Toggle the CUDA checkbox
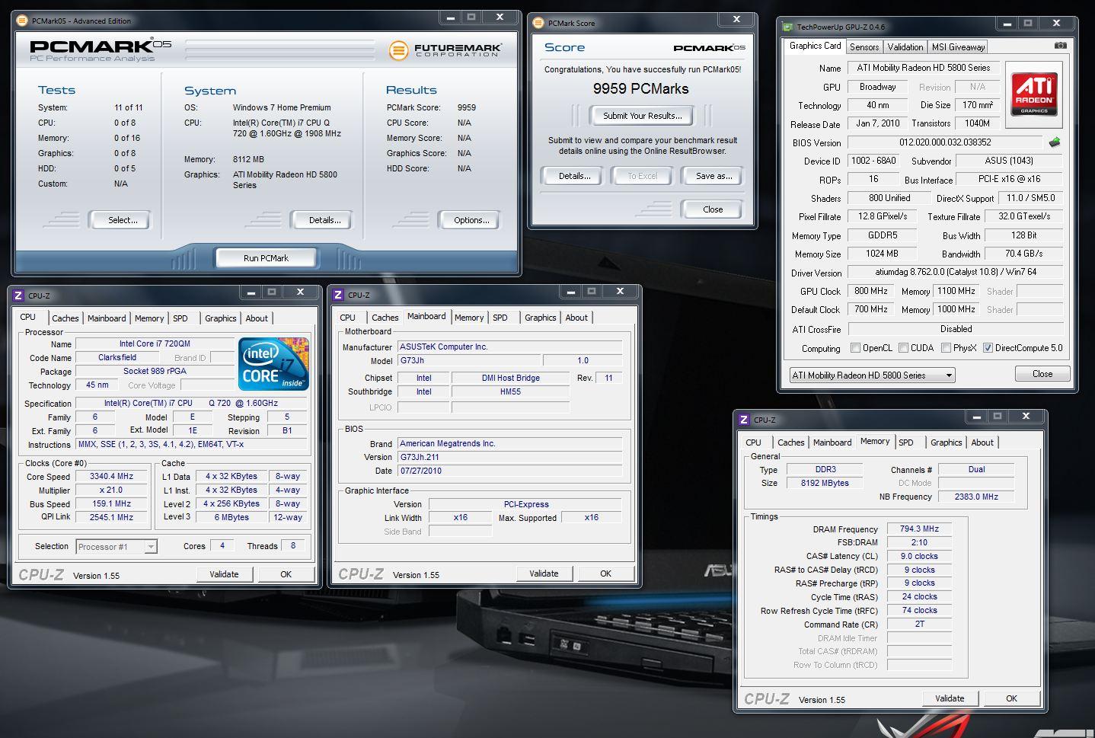1095x738 pixels. (903, 348)
